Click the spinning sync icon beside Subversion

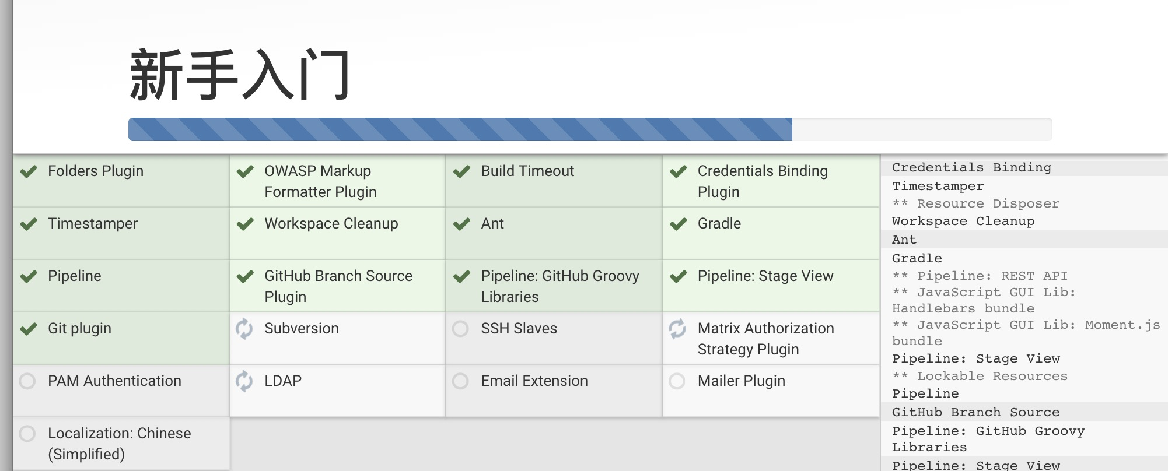click(x=244, y=329)
